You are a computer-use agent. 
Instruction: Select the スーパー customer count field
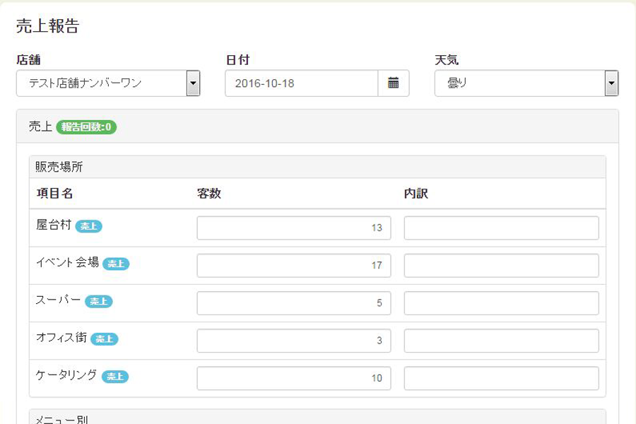point(293,303)
